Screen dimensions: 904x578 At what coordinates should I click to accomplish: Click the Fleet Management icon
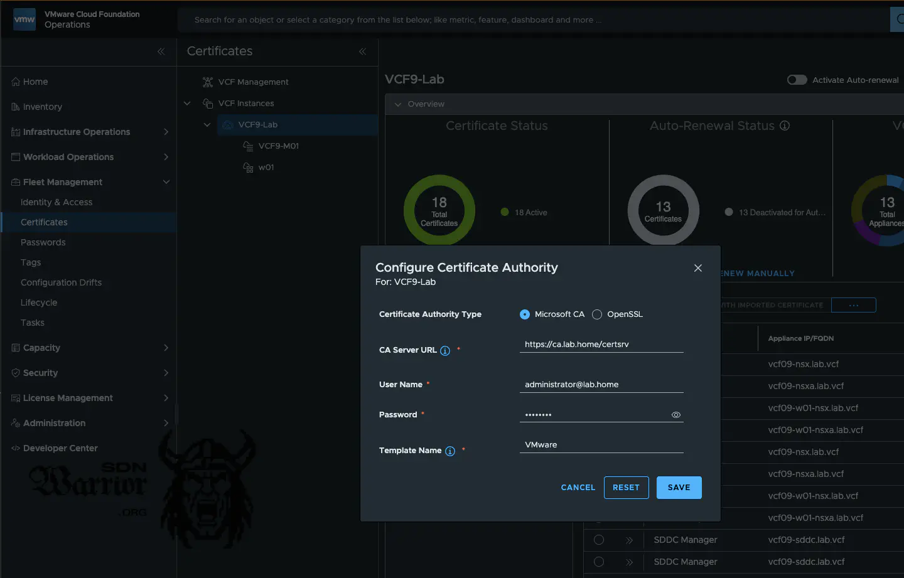pyautogui.click(x=16, y=182)
